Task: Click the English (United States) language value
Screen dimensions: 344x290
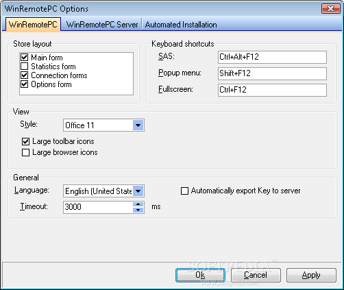Action: click(98, 191)
